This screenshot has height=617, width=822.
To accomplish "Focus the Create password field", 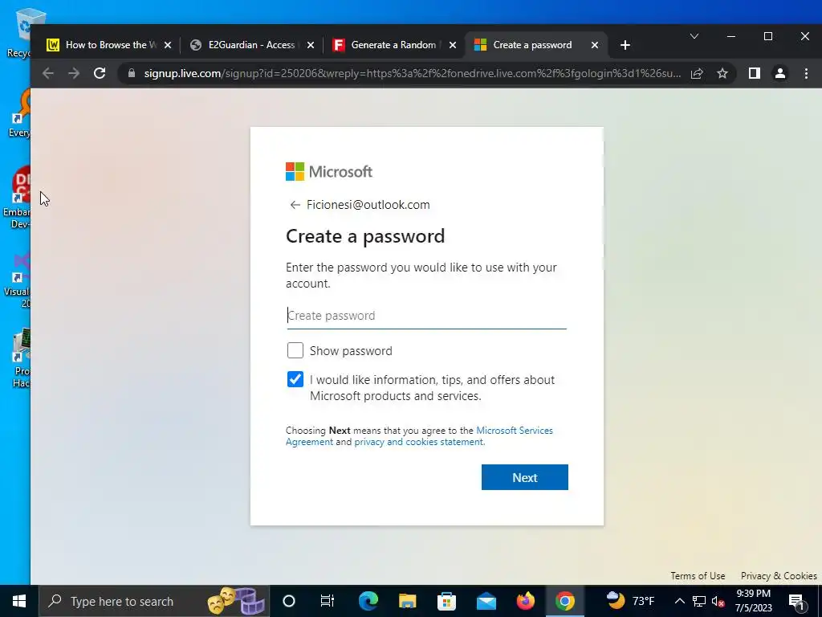I will [x=427, y=315].
